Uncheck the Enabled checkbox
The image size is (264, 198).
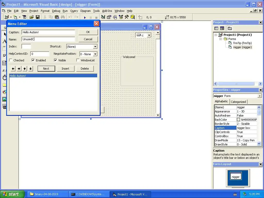tap(33, 60)
